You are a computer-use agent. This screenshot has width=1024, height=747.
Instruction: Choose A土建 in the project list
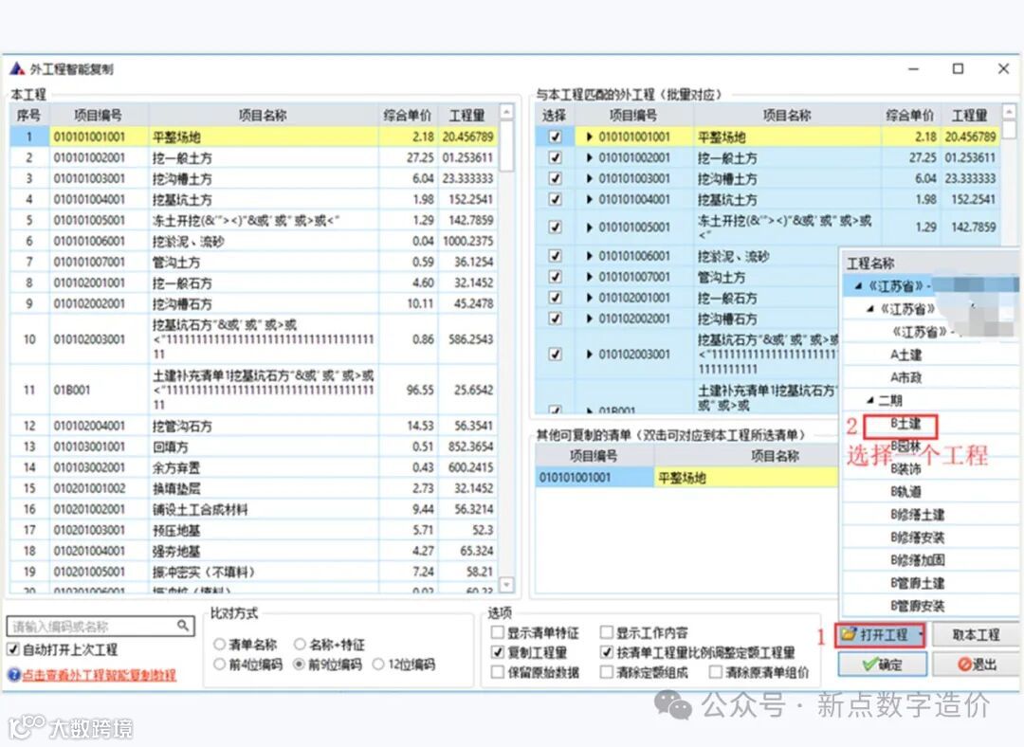click(905, 355)
